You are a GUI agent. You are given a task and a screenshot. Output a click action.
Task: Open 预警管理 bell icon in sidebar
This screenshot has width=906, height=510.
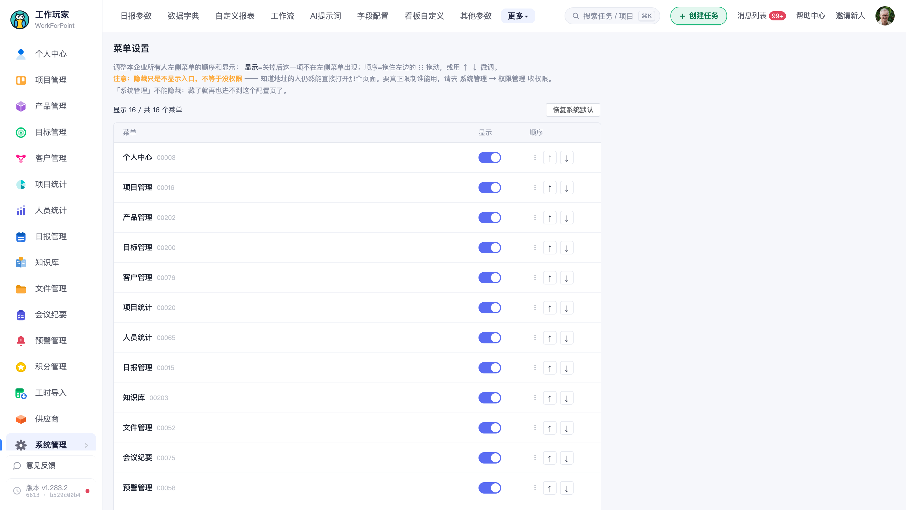coord(21,341)
